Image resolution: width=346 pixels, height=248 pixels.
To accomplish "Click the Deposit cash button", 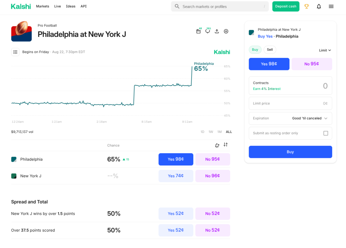I will coord(286,6).
